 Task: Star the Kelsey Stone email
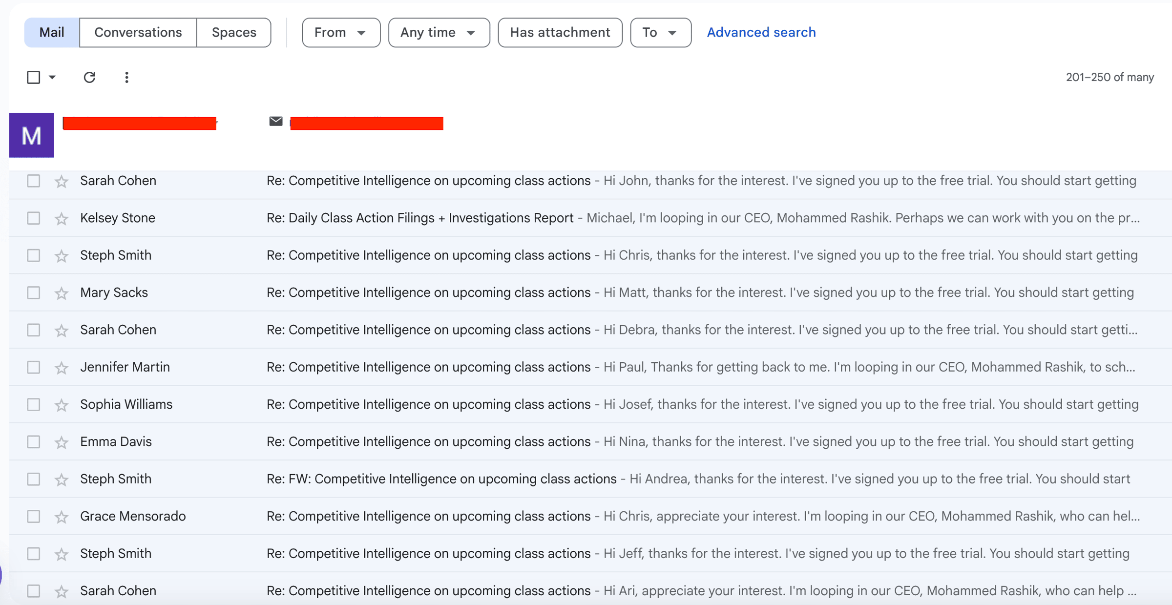click(62, 218)
